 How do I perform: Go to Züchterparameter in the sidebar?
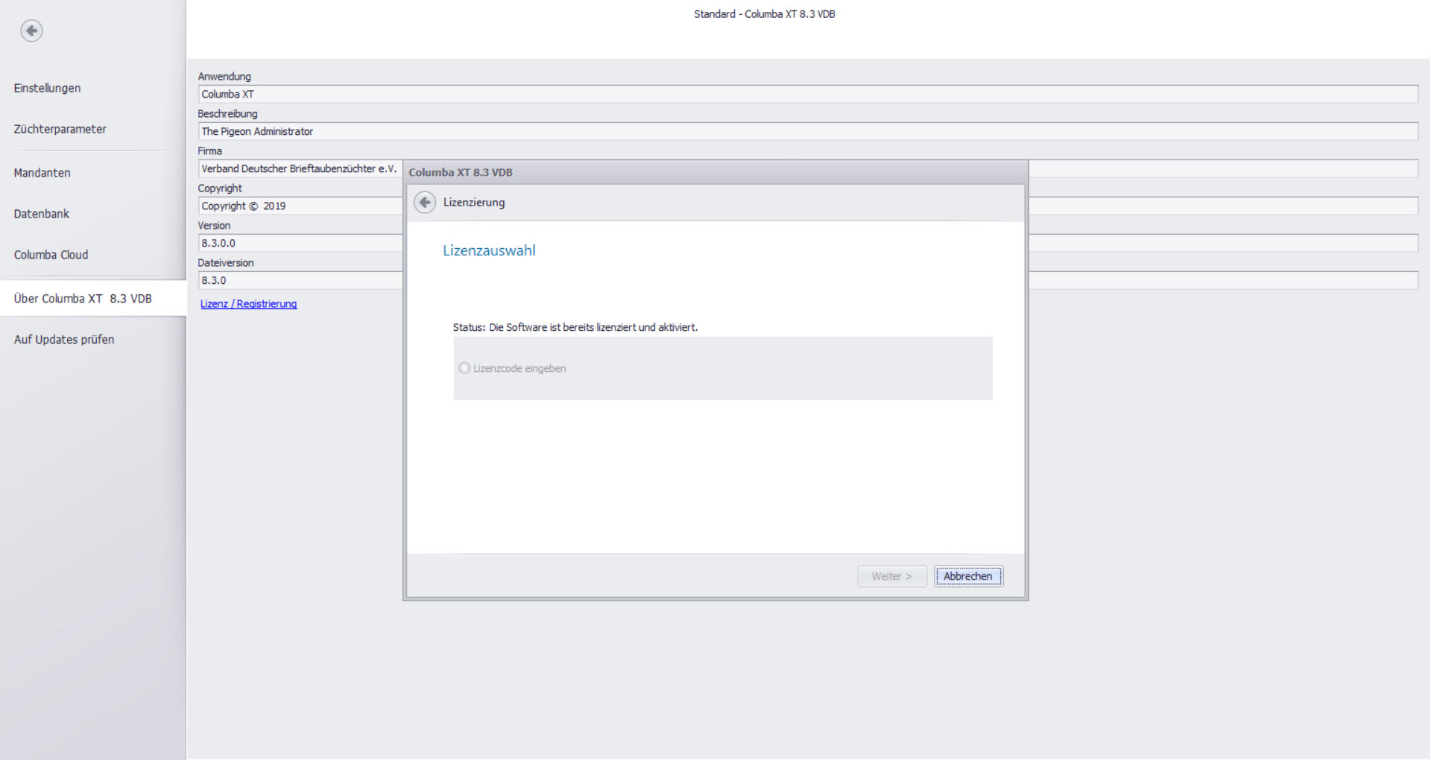coord(60,129)
